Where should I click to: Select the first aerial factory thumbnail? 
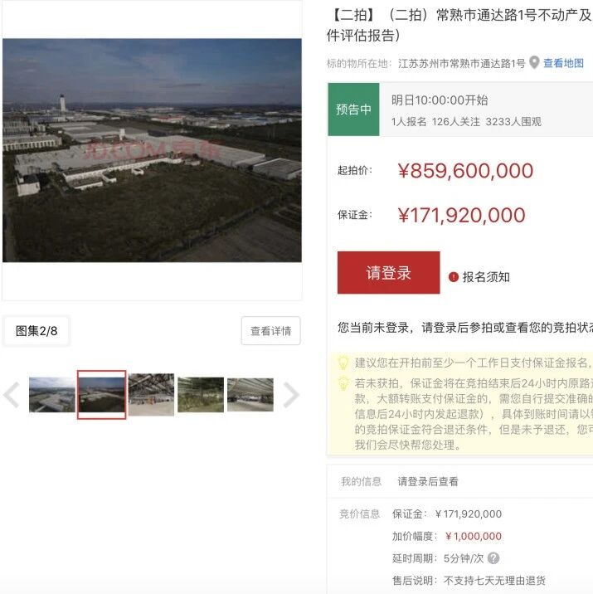(52, 395)
